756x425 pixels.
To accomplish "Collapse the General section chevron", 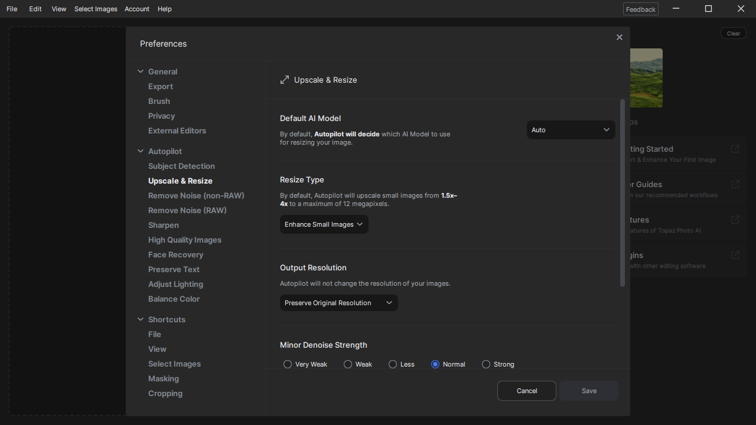I will tap(141, 71).
